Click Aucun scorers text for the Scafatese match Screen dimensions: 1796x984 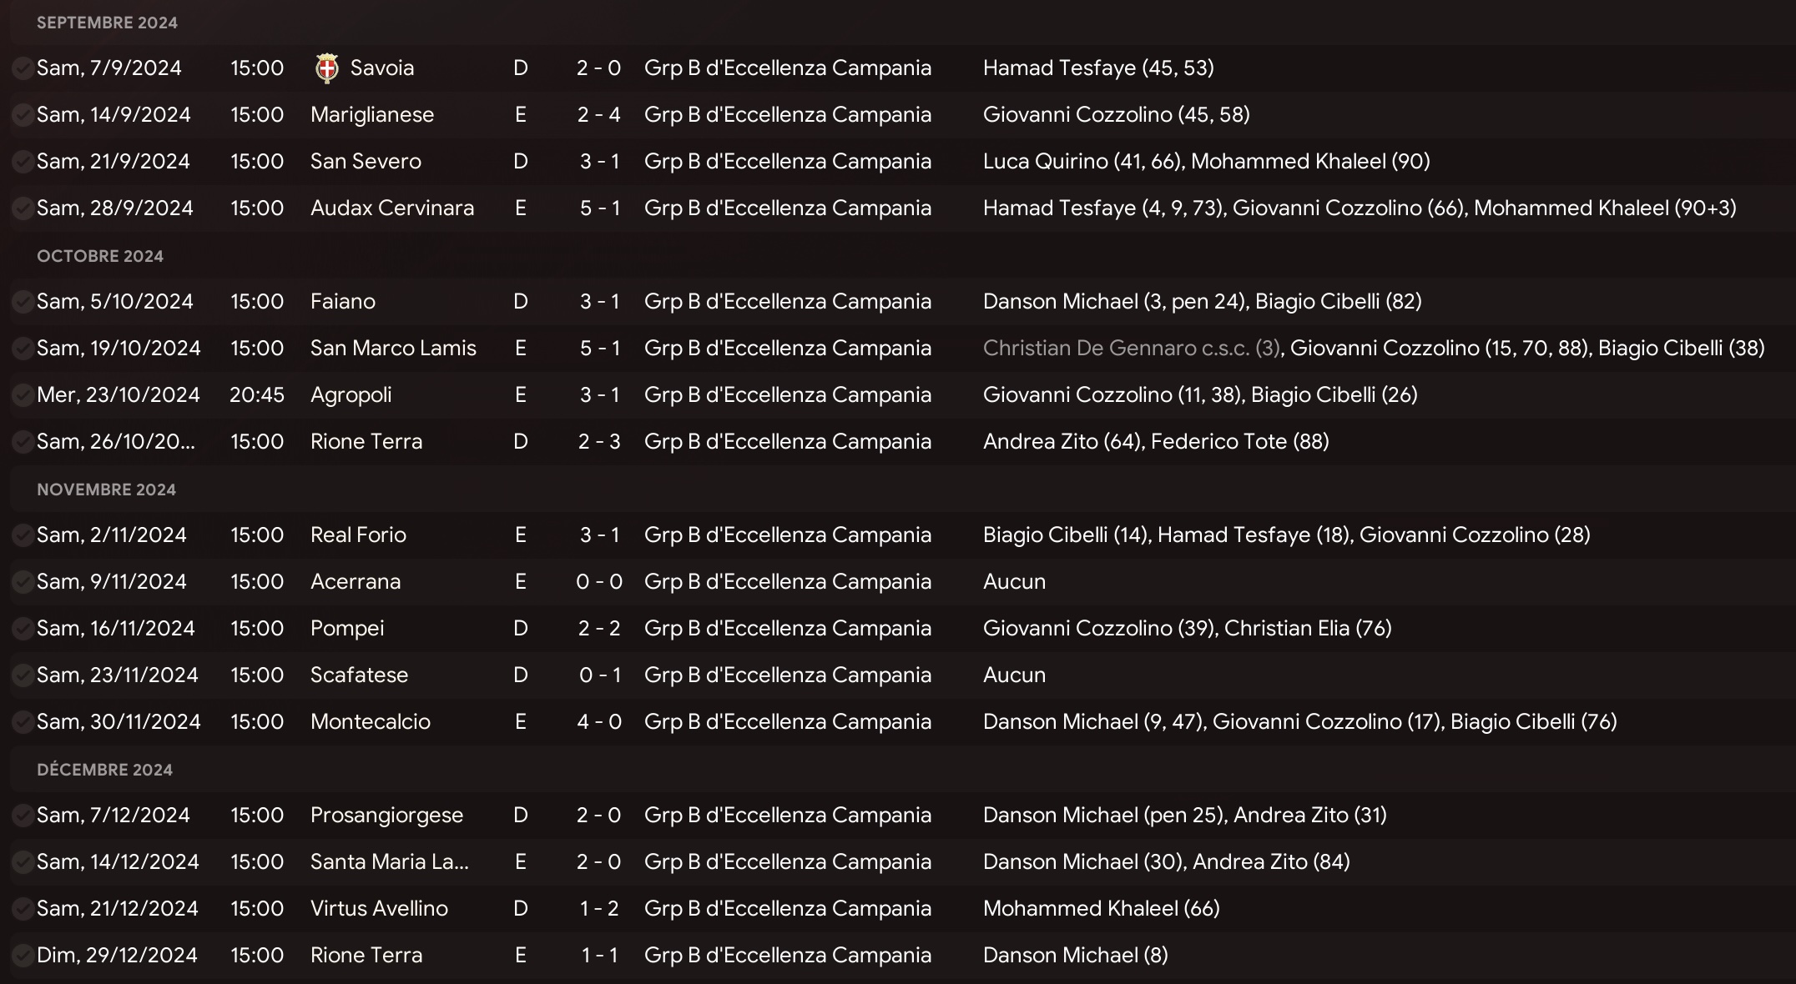[1014, 675]
